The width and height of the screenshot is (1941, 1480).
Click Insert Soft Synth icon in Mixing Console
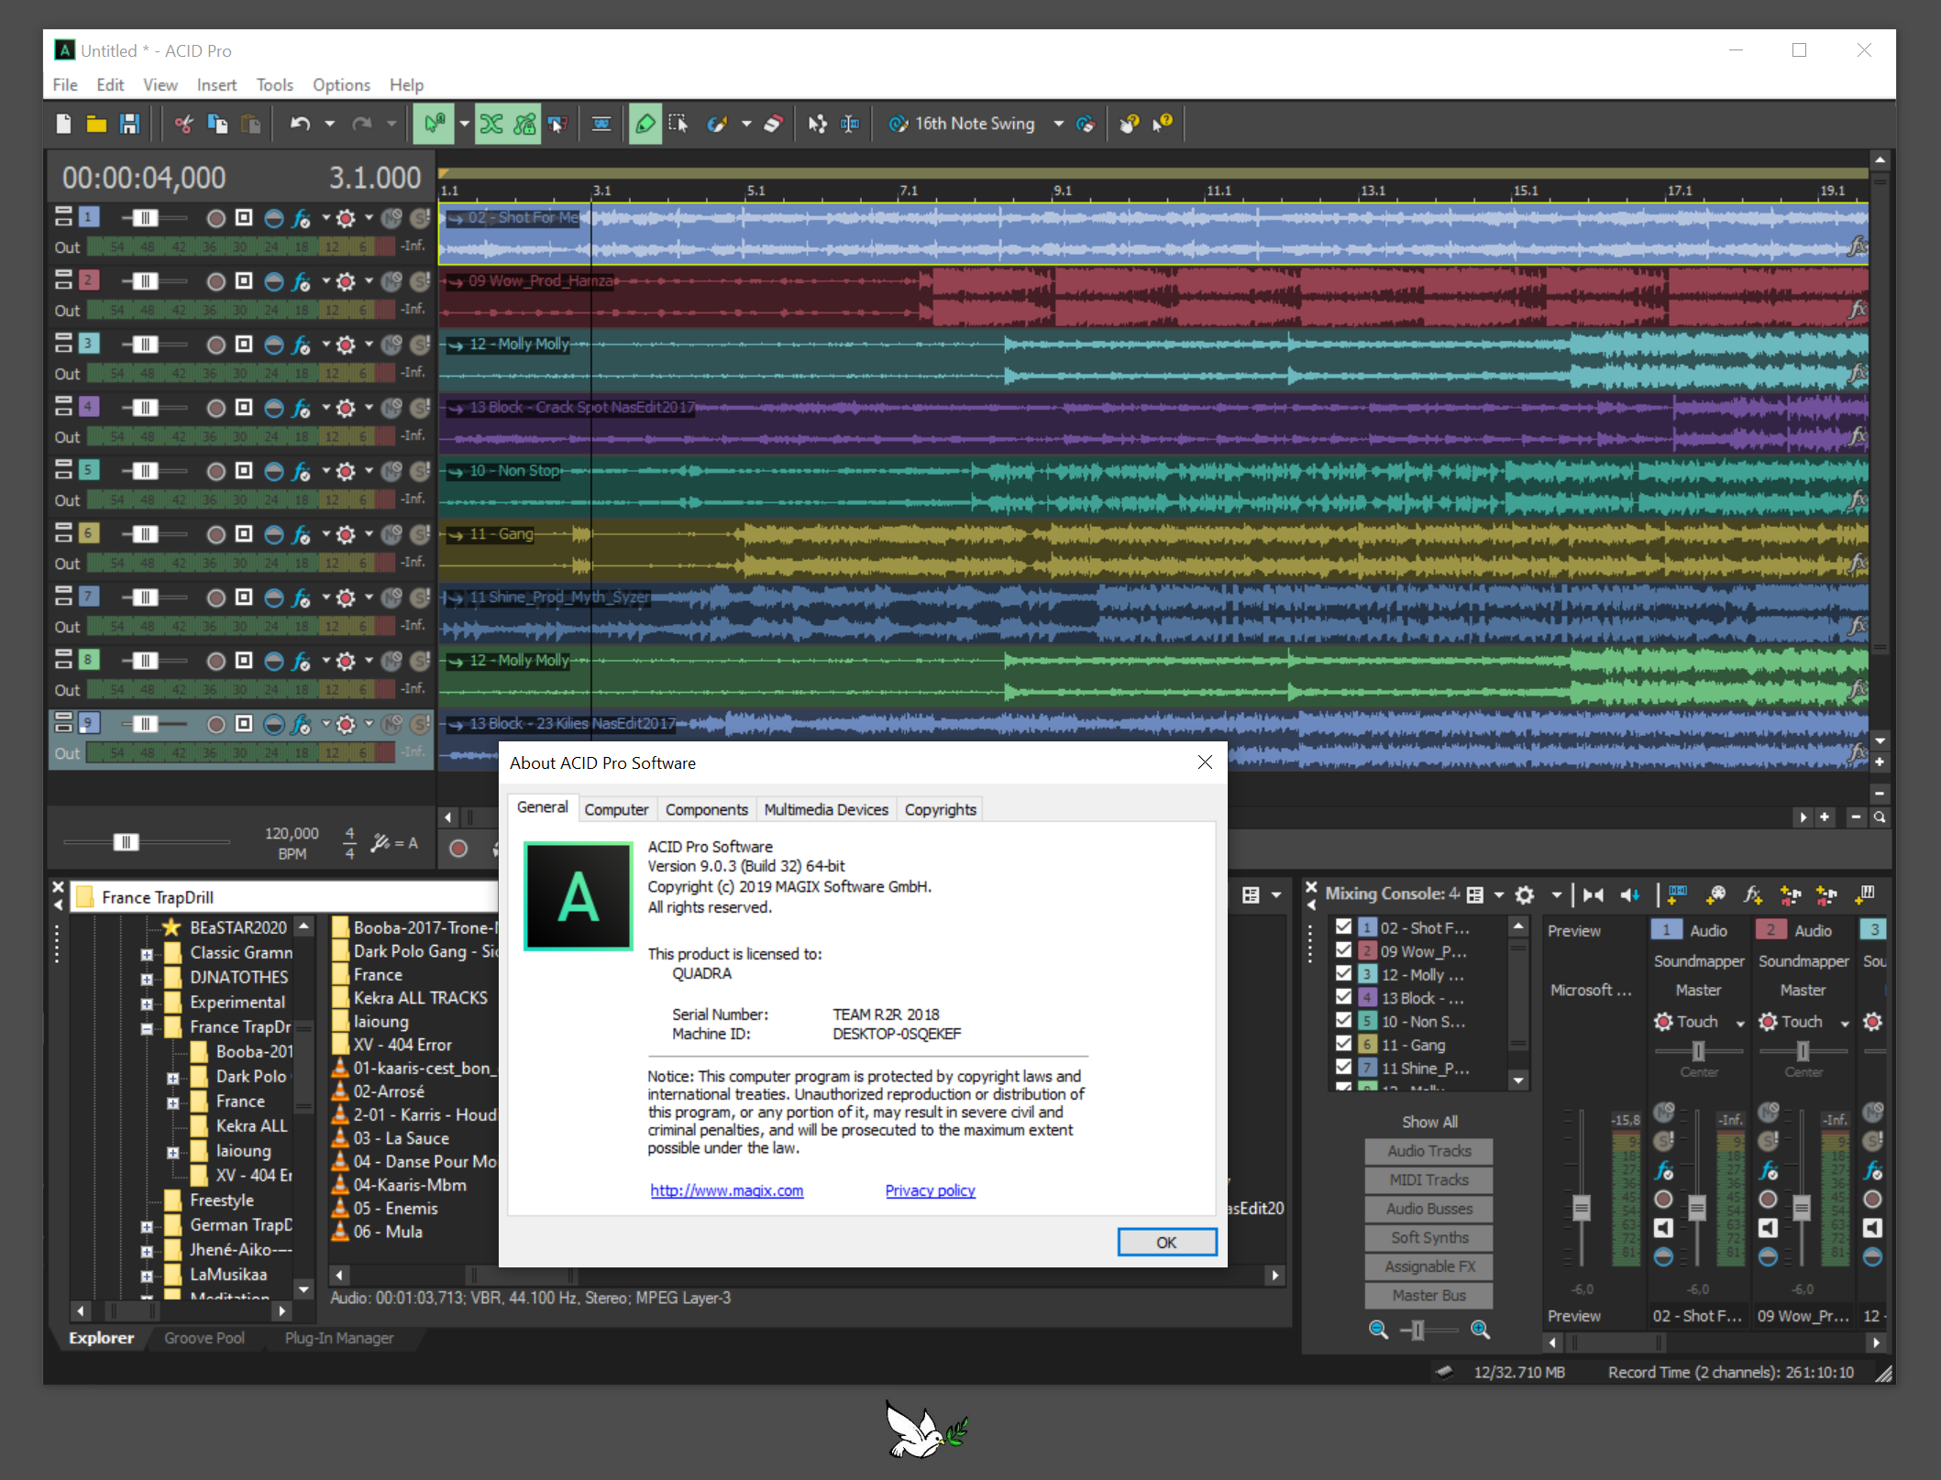point(1865,894)
